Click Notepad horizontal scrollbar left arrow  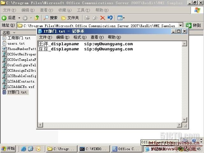(40, 125)
